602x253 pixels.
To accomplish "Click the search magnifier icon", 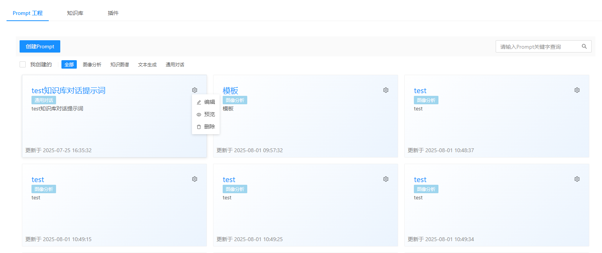I will (584, 46).
